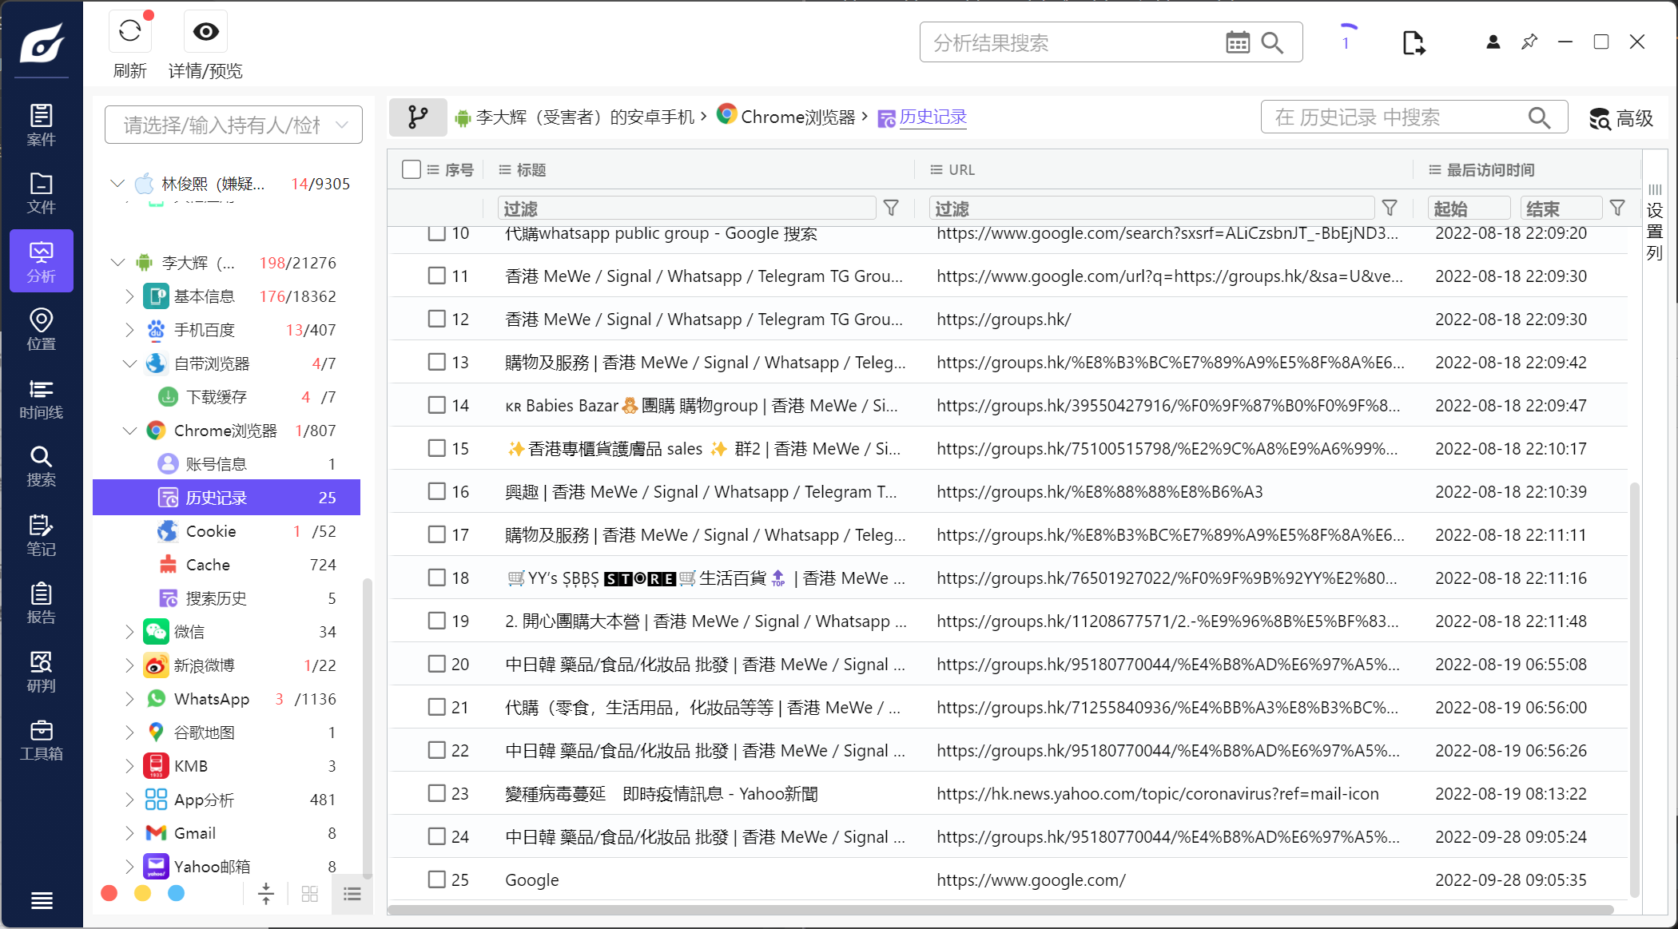The height and width of the screenshot is (929, 1678).
Task: Select the Cookie item under Chrome
Action: 211,531
